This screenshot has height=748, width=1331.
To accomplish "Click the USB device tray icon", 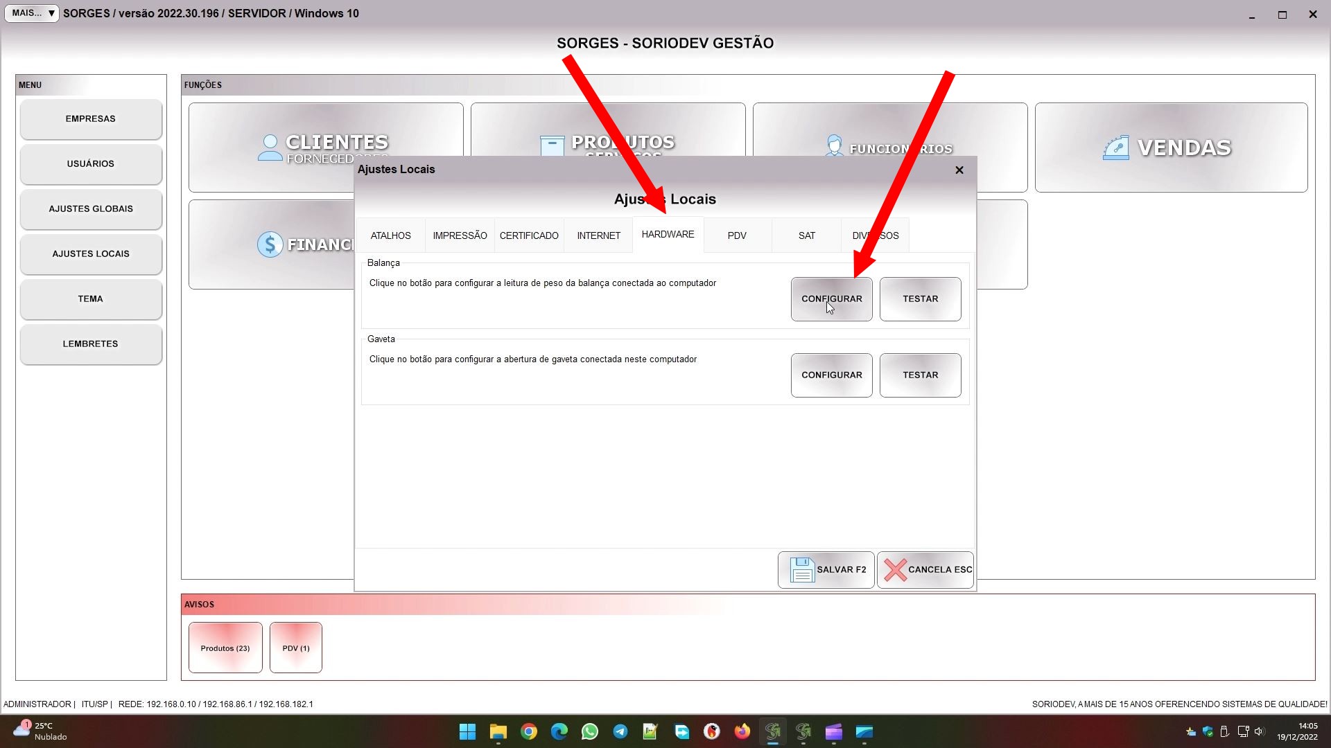I will point(1225,732).
